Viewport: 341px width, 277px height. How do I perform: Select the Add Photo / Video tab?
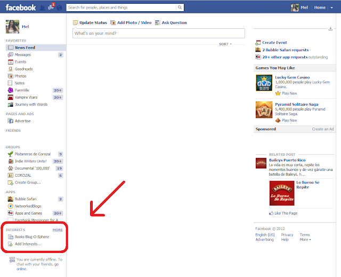click(x=131, y=22)
